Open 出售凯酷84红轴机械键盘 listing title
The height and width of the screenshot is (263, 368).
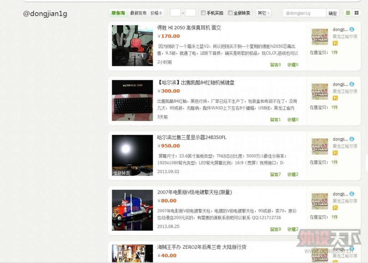coord(196,82)
